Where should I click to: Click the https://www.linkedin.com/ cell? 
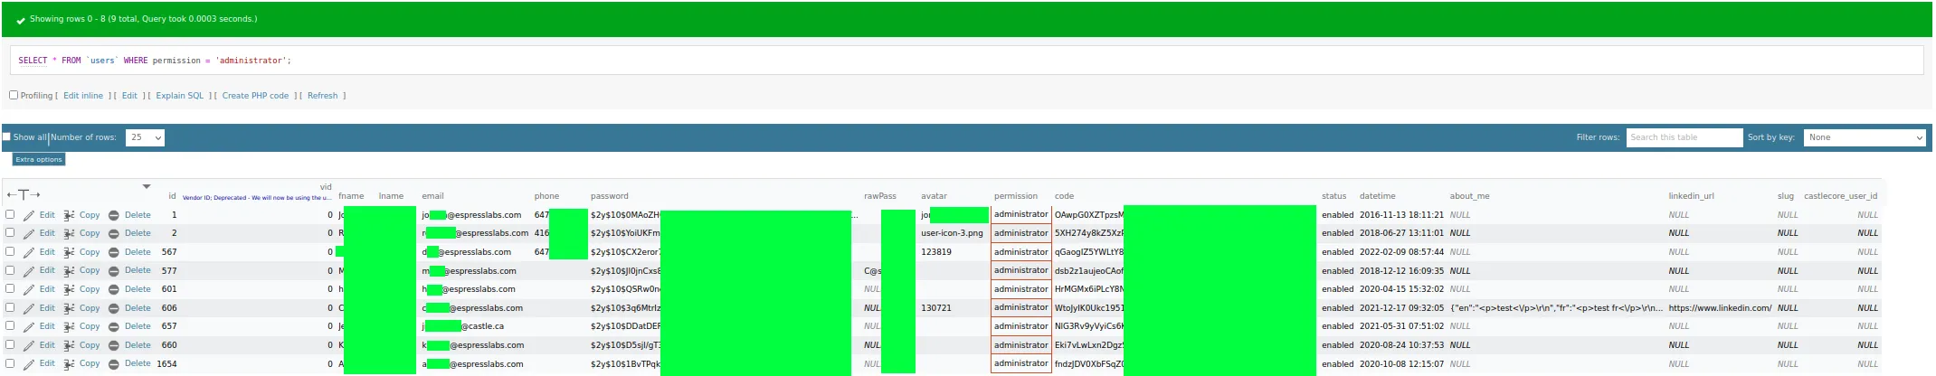[1720, 308]
